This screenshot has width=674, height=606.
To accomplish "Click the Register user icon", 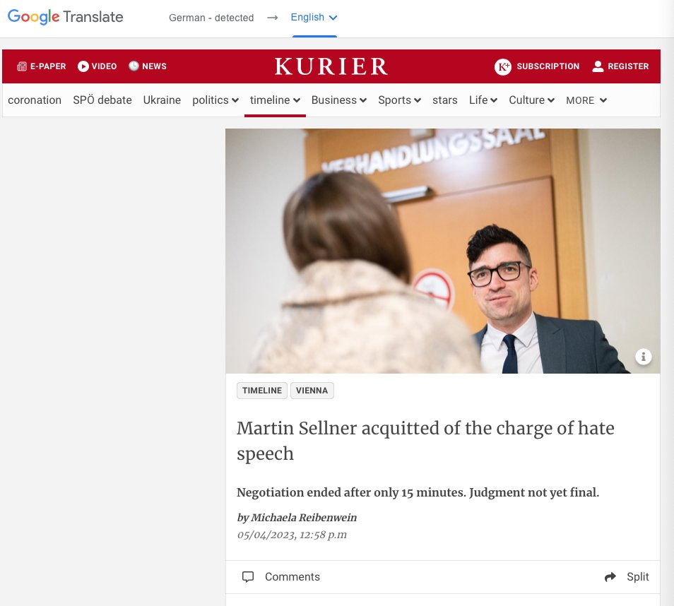I will coord(598,66).
